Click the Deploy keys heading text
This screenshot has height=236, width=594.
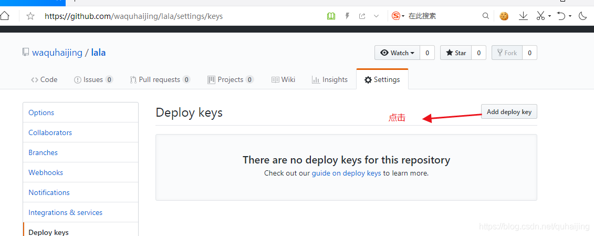point(189,112)
